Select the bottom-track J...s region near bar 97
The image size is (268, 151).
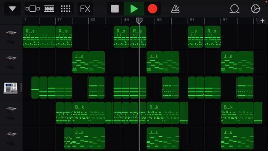[237, 138]
